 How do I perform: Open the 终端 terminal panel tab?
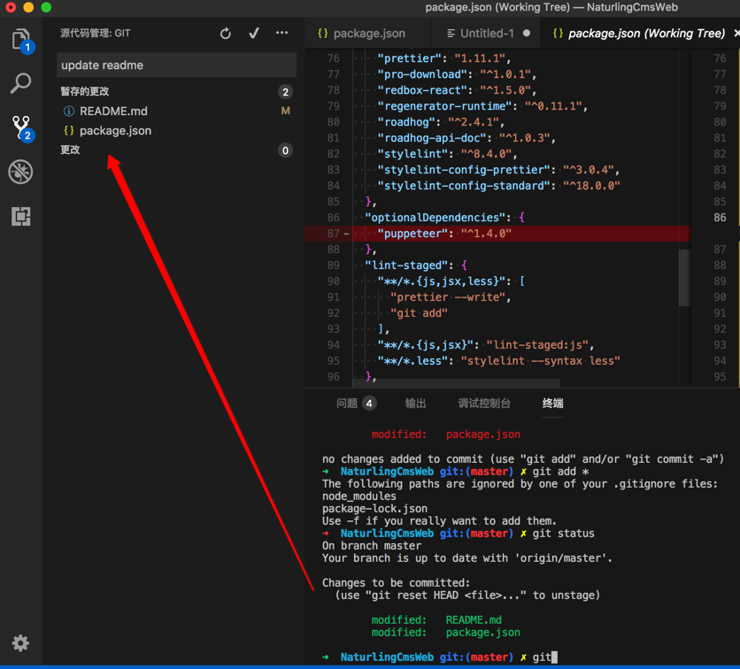tap(552, 404)
